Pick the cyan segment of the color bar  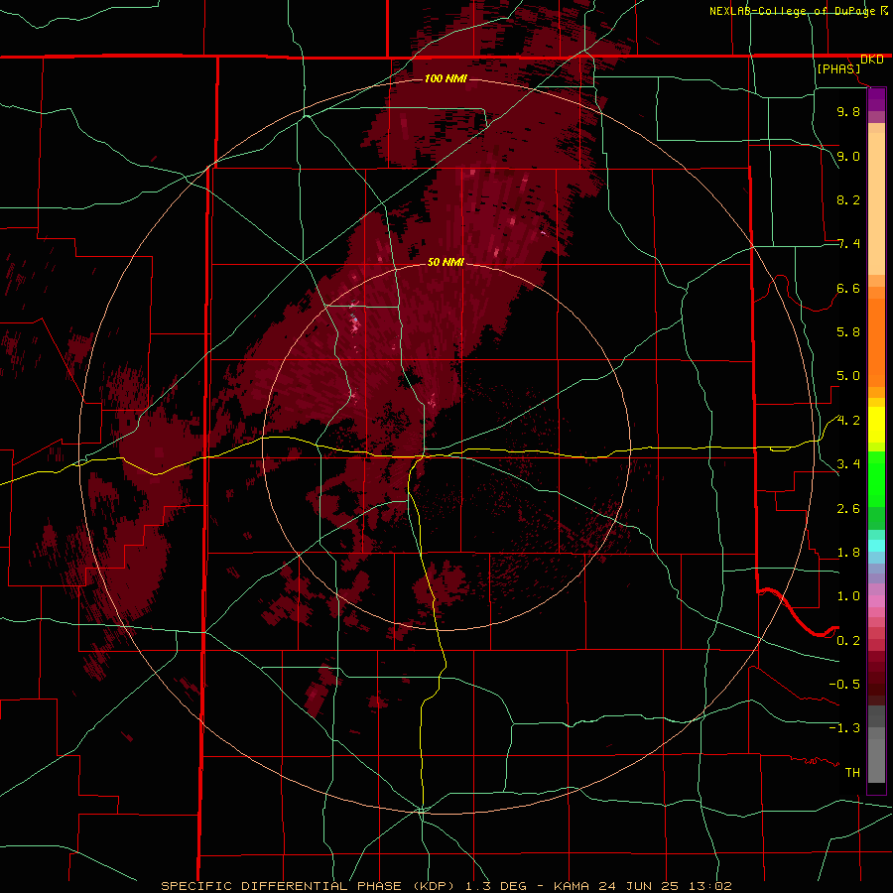[x=876, y=546]
